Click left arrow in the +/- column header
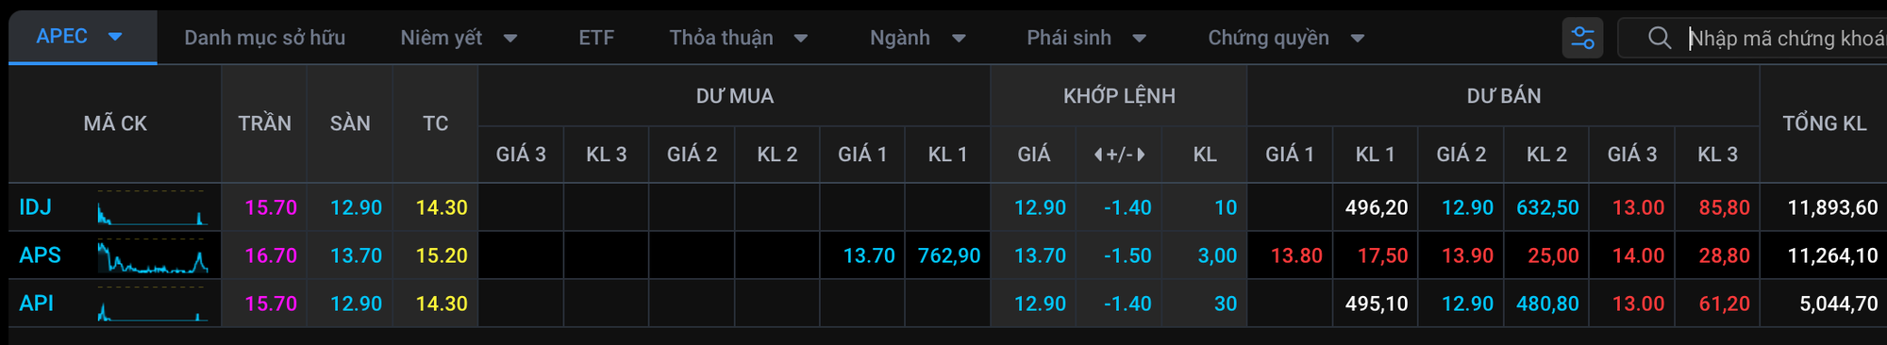This screenshot has width=1887, height=345. [x=1098, y=155]
